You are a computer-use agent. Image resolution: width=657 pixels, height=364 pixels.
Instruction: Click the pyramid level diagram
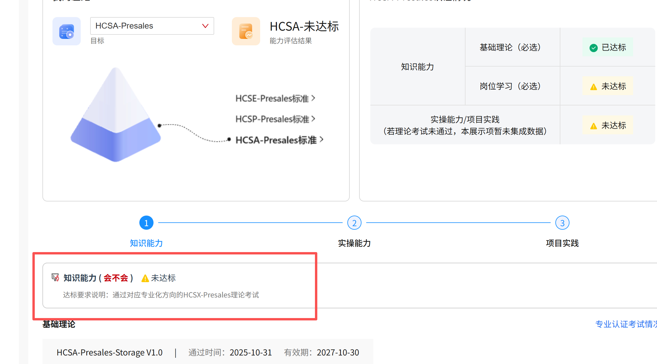click(x=116, y=115)
